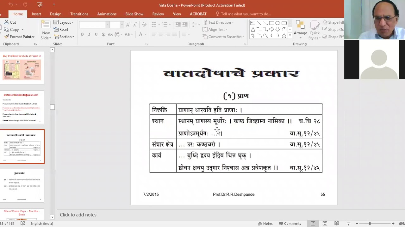Click the Comments button in status bar
This screenshot has width=405, height=227.
coord(290,224)
